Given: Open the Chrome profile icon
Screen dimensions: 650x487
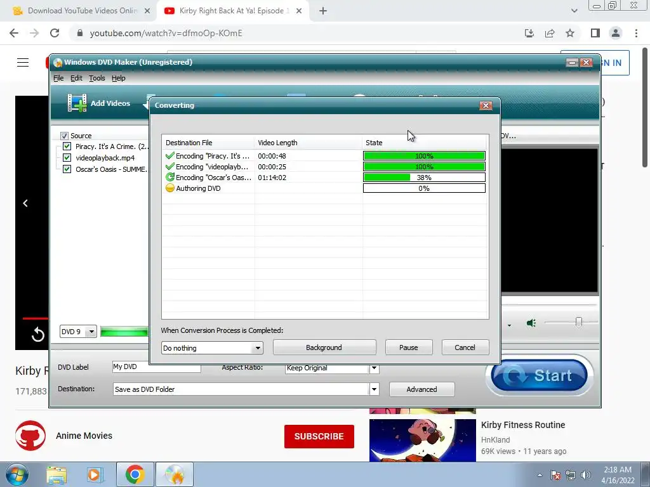Looking at the screenshot, I should point(616,33).
